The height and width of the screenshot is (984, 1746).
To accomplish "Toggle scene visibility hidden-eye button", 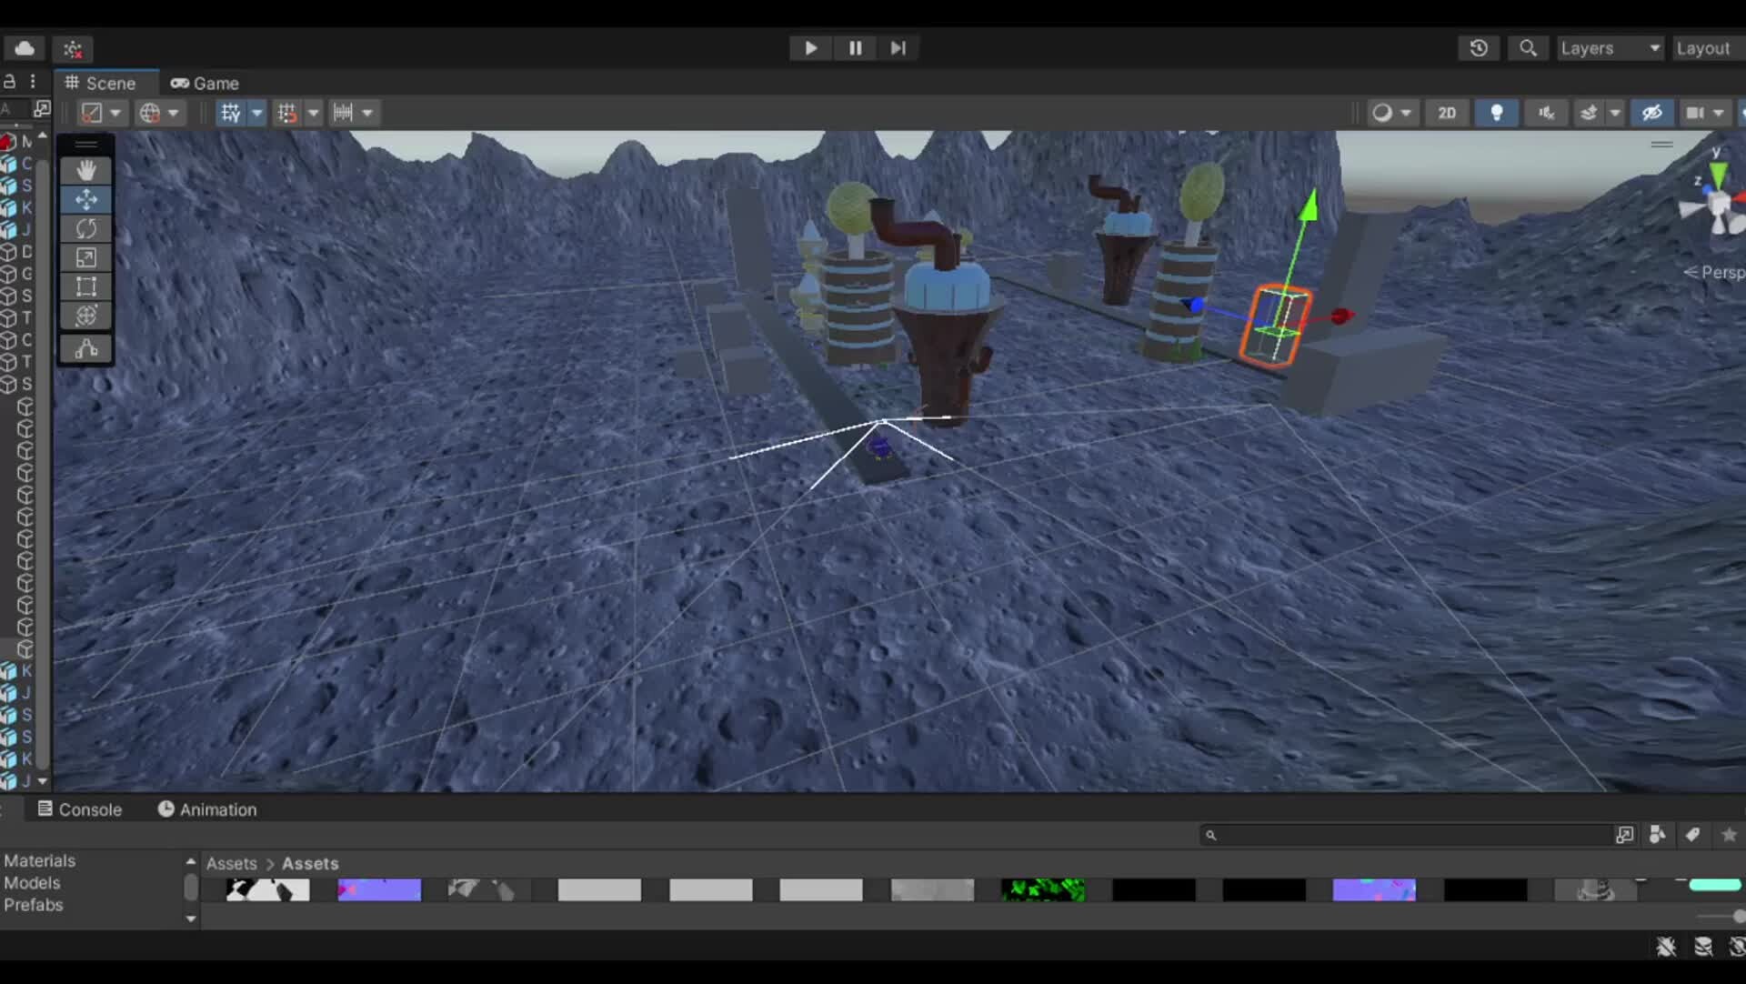I will pos(1652,113).
